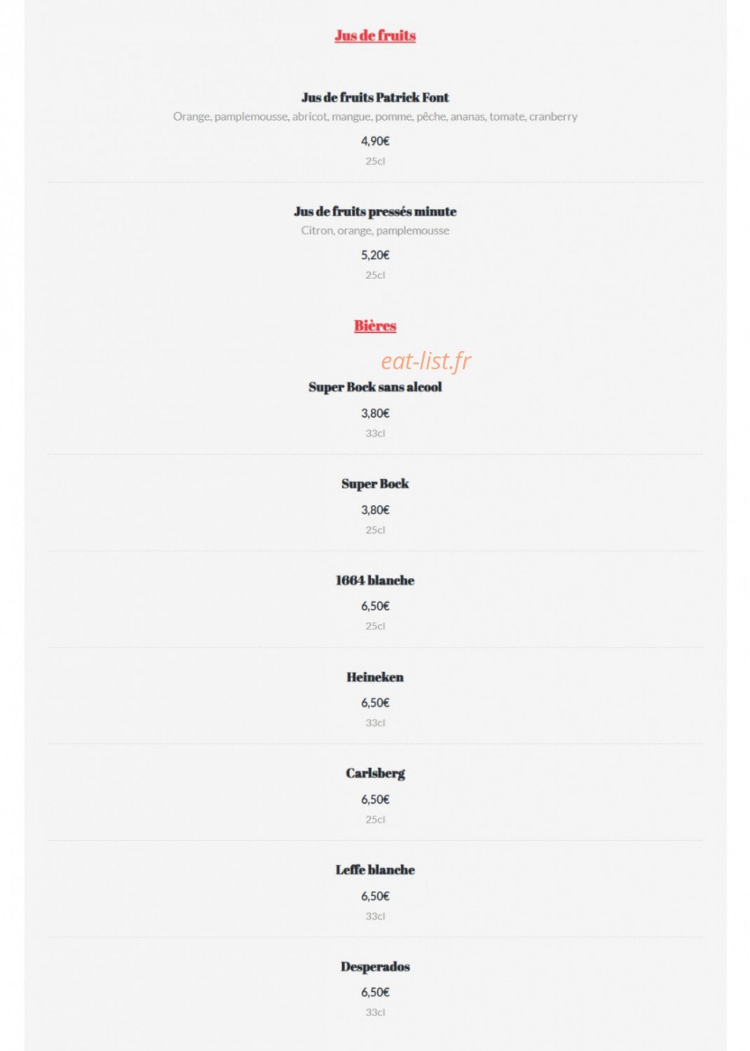The image size is (750, 1051).
Task: Select the Carlsberg beer title
Action: click(x=375, y=773)
